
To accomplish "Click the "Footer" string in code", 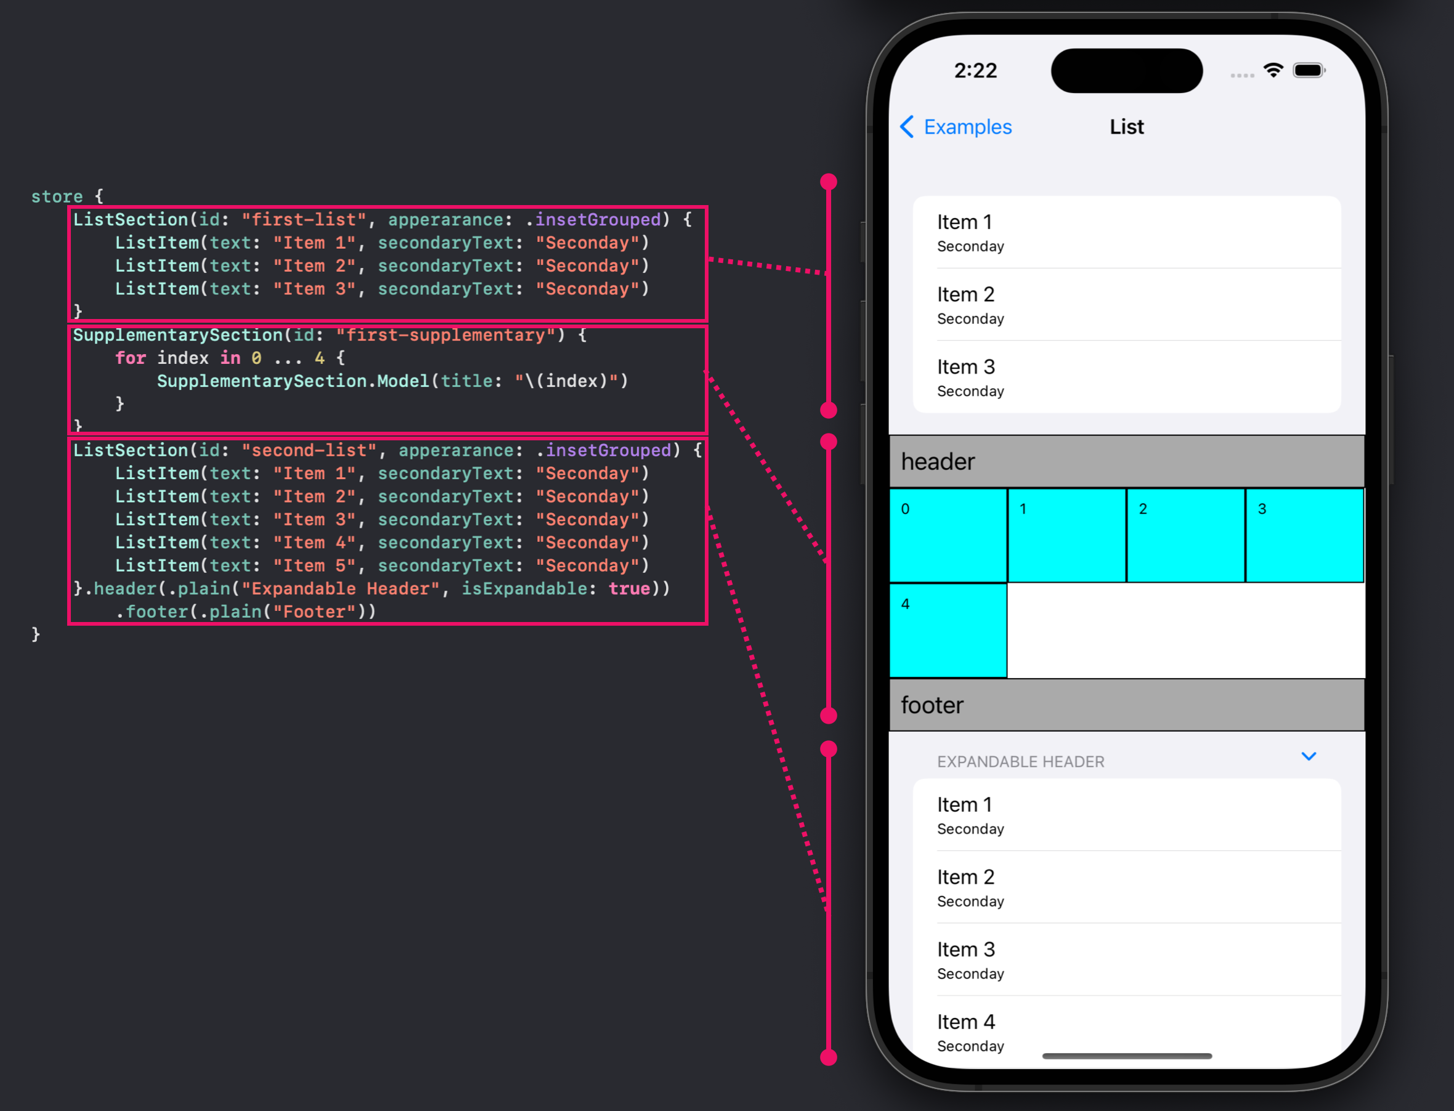I will 315,612.
